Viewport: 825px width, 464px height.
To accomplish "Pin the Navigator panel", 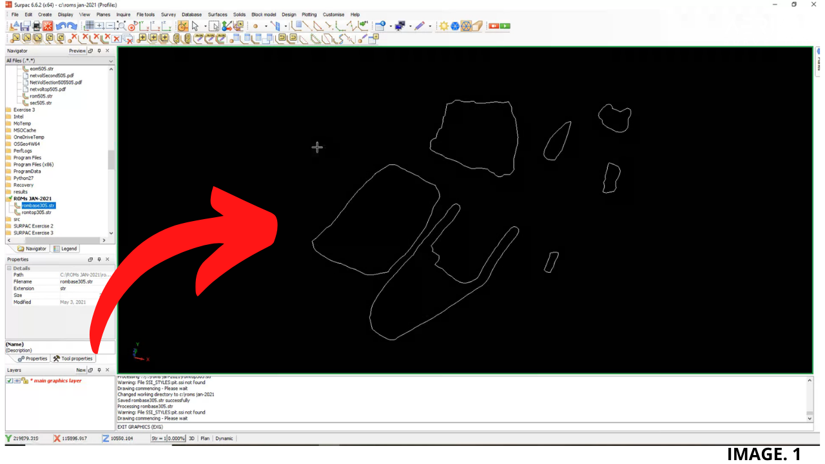I will point(99,51).
